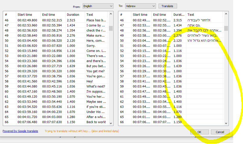Image resolution: width=243 pixels, height=144 pixels.
Task: Click right table start time 00:07:06....
Action: pyautogui.click(x=141, y=122)
